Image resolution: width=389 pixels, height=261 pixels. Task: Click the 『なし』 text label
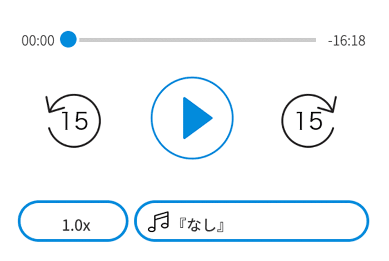tap(201, 225)
